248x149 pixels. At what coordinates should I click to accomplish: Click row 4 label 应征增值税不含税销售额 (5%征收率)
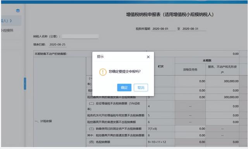[116, 106]
